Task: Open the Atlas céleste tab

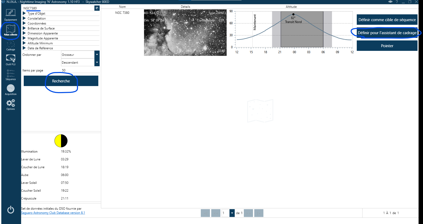Action: [x=11, y=30]
